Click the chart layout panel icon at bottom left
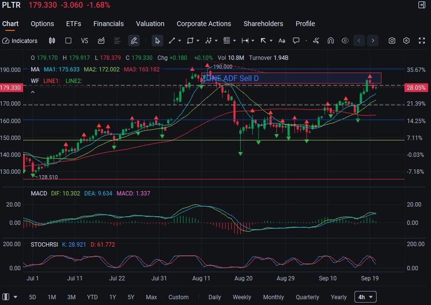 point(6,297)
